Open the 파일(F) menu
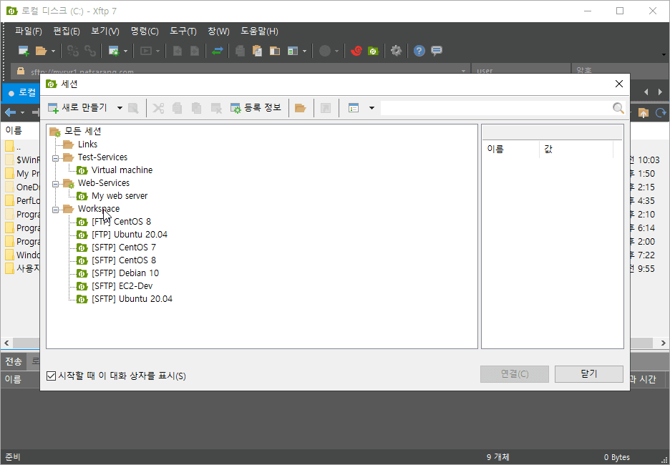 28,31
